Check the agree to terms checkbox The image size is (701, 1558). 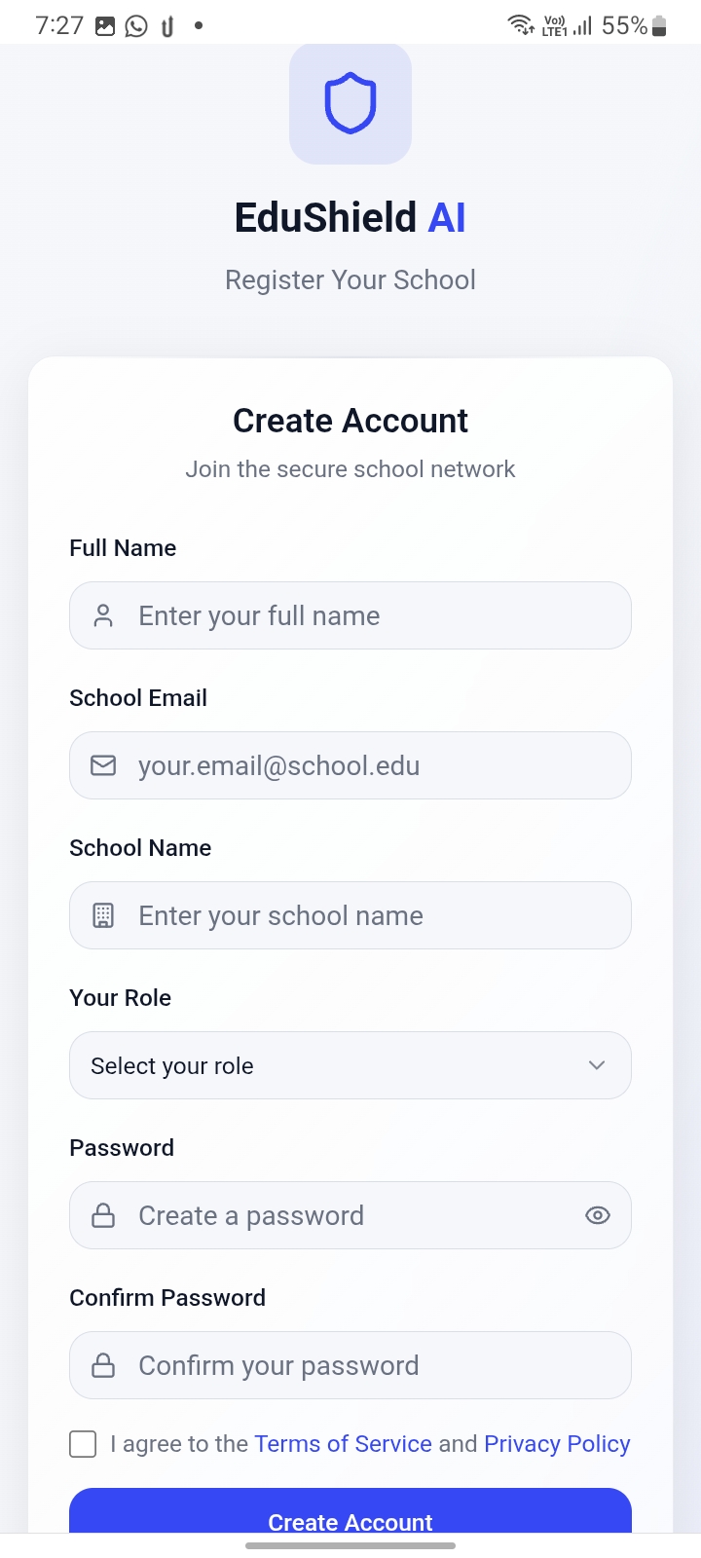(83, 1444)
